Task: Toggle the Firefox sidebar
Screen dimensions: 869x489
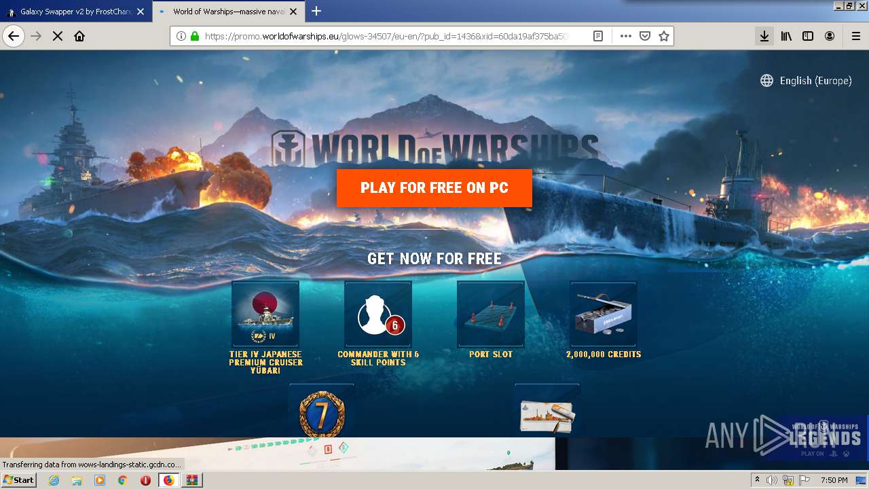Action: click(808, 36)
